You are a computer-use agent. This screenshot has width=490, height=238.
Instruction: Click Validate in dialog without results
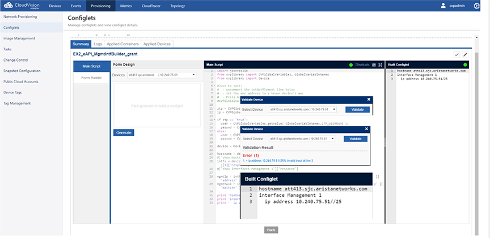point(357,110)
